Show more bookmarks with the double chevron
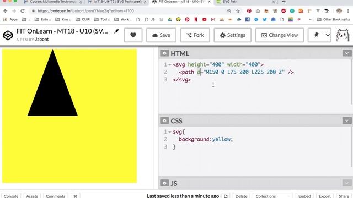353x198 pixels. click(x=310, y=20)
